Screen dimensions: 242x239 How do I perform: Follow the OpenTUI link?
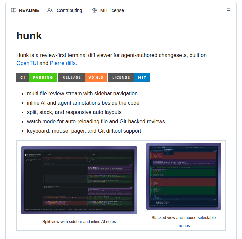click(x=27, y=63)
